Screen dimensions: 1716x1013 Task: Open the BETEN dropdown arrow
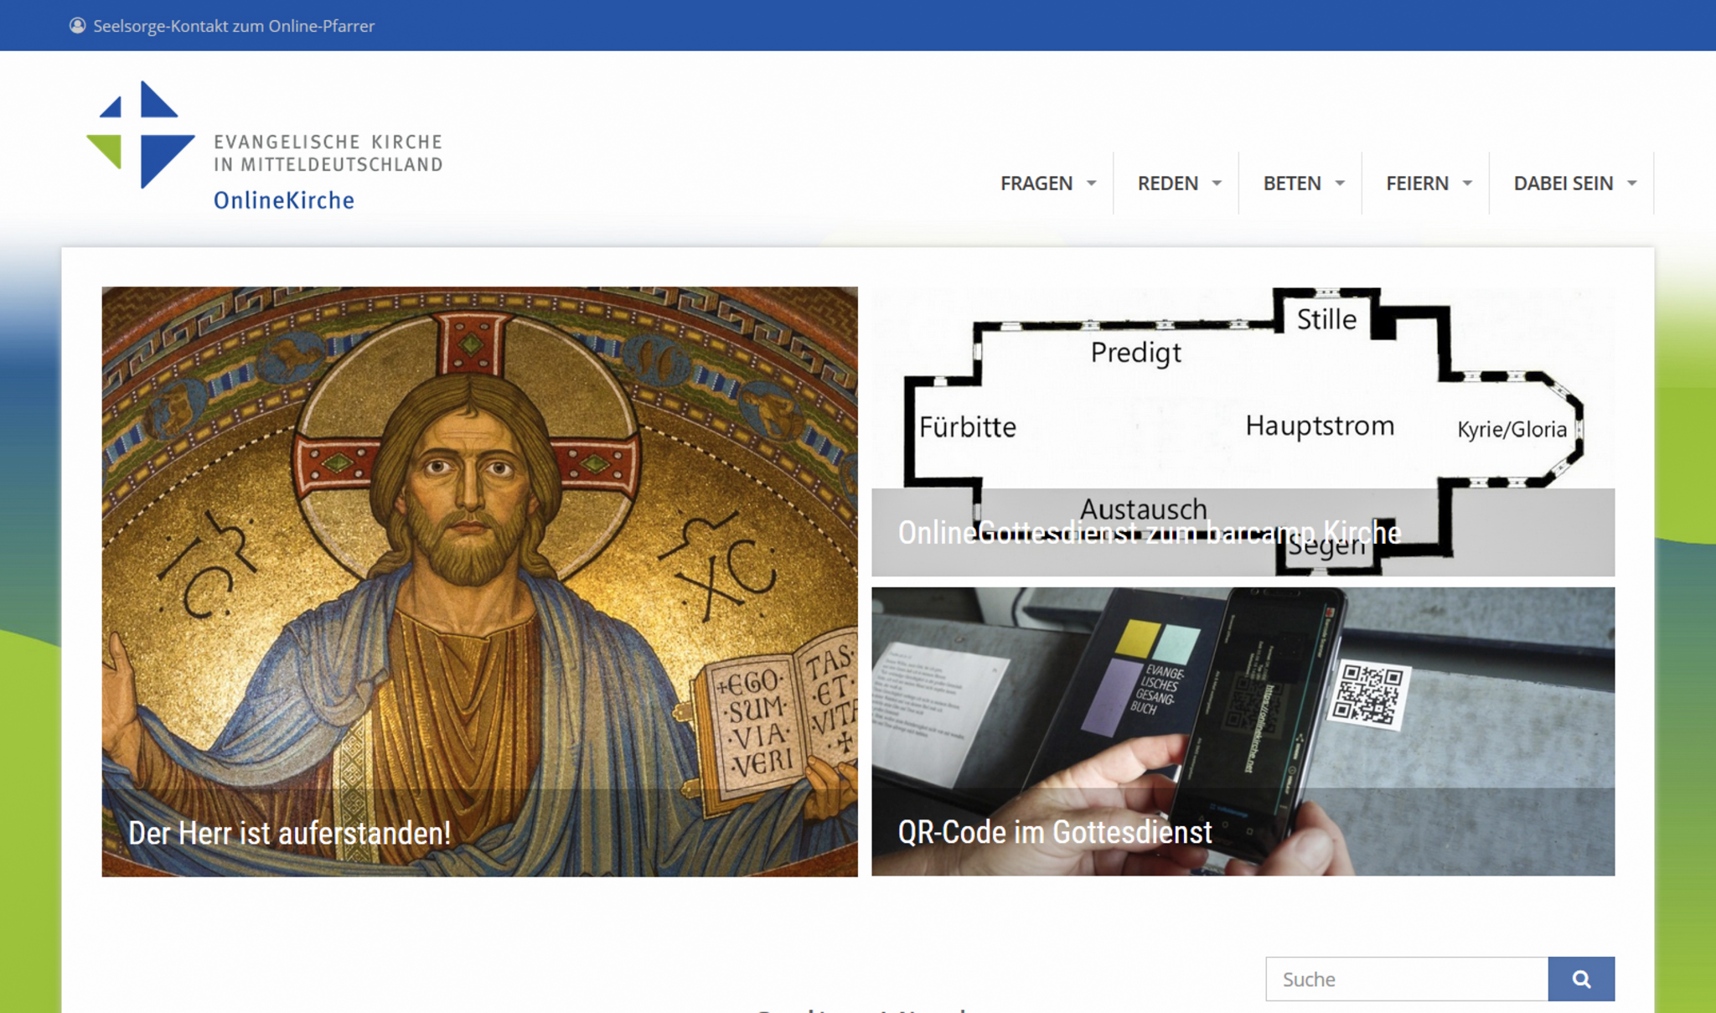pyautogui.click(x=1341, y=183)
